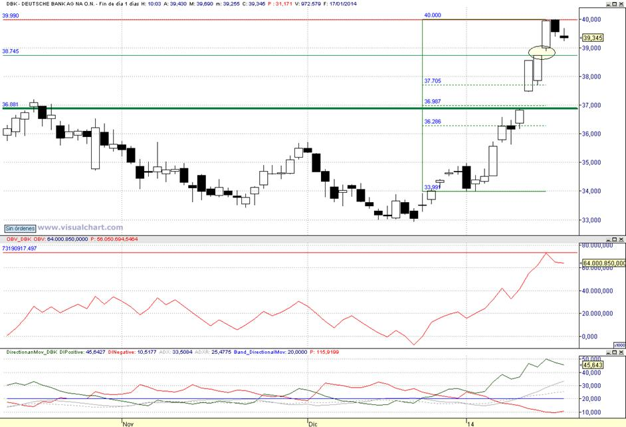Image resolution: width=626 pixels, height=427 pixels.
Task: Click the '20.000,000' OBV axis label
Action: click(x=597, y=313)
